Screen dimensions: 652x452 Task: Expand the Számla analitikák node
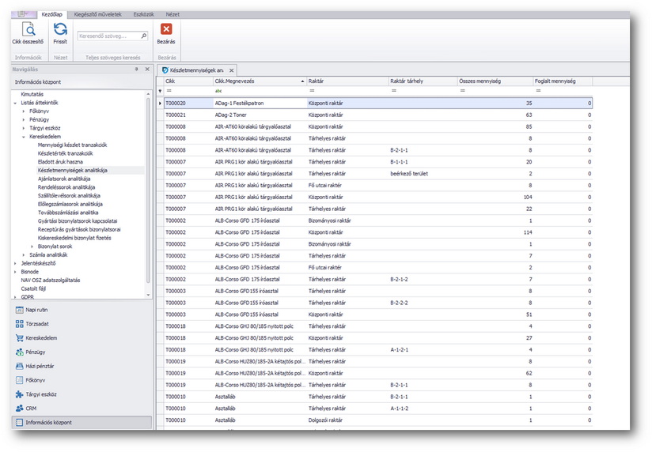click(x=23, y=255)
